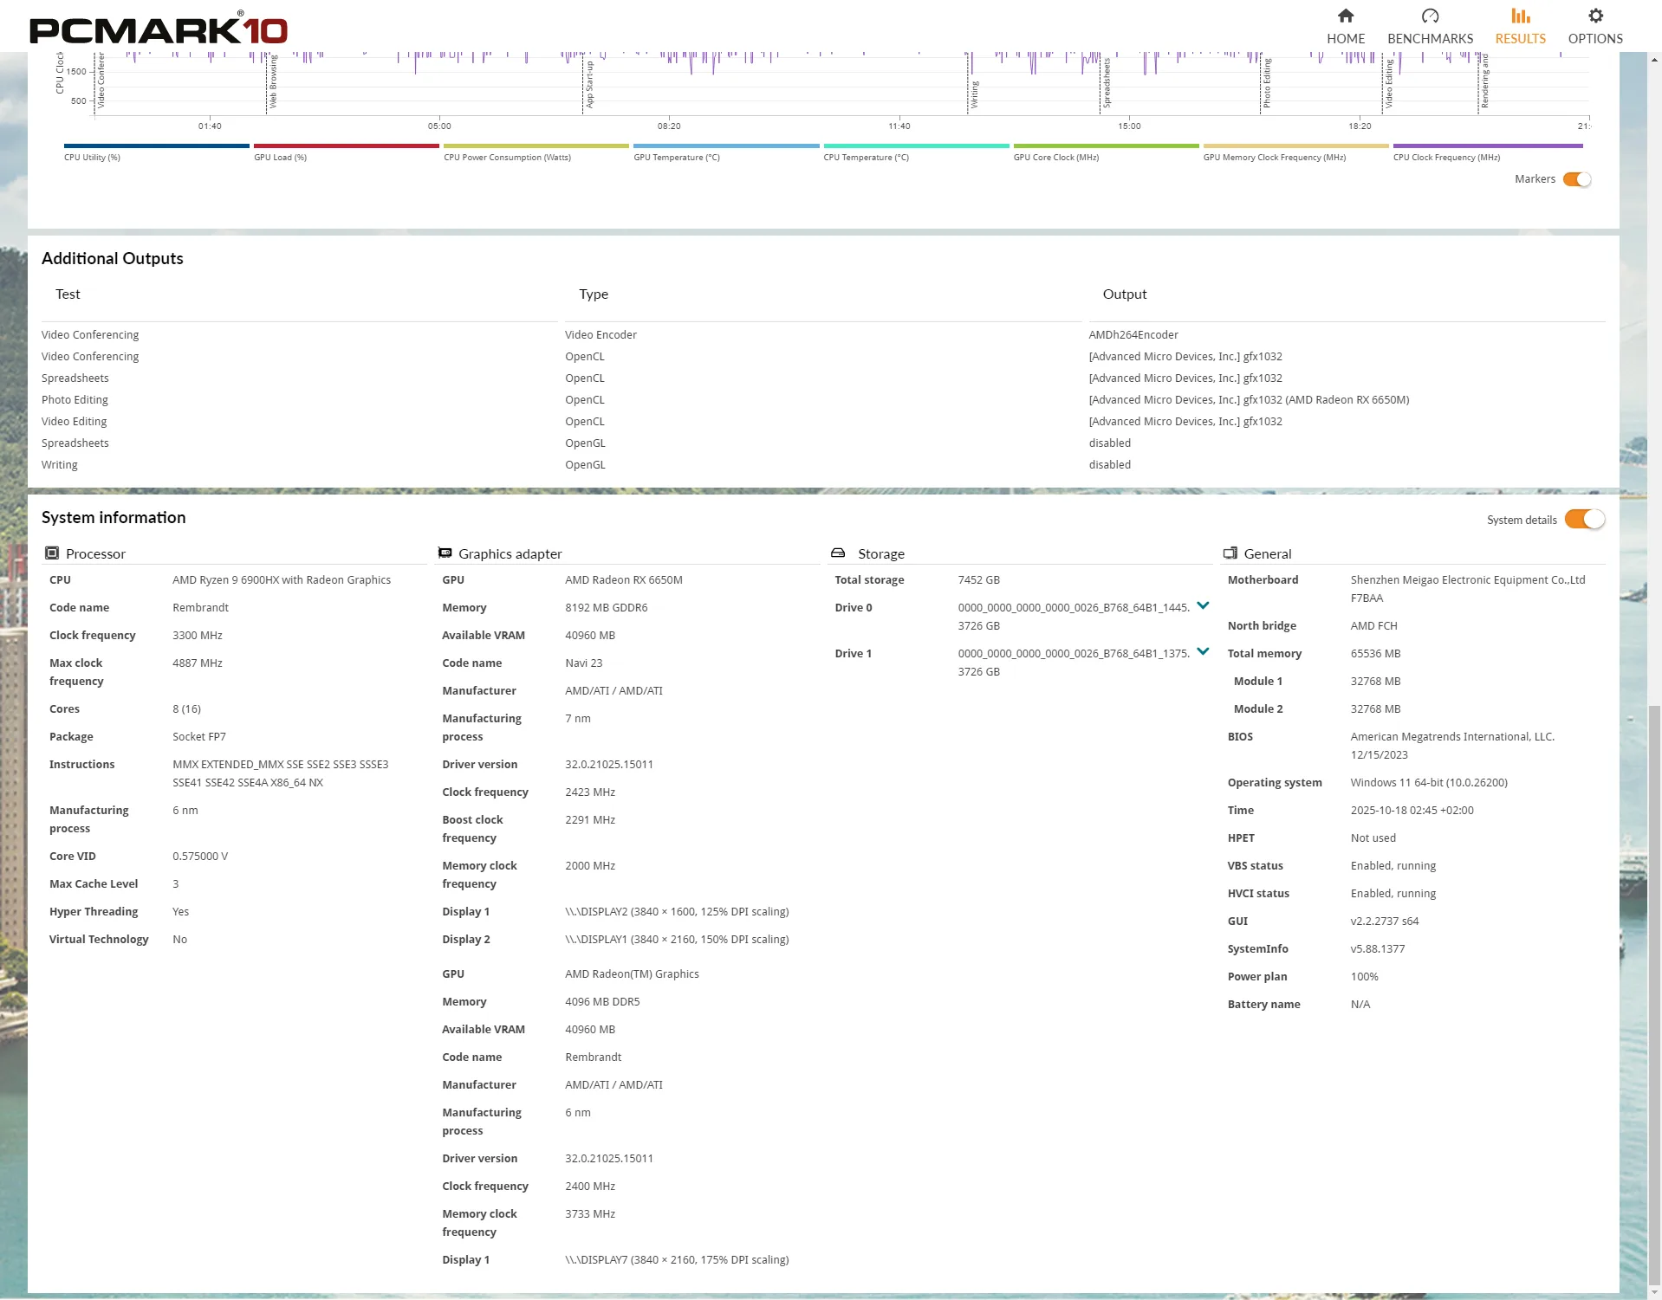Open Benchmarks via the gauge icon
The image size is (1662, 1300).
(1430, 16)
